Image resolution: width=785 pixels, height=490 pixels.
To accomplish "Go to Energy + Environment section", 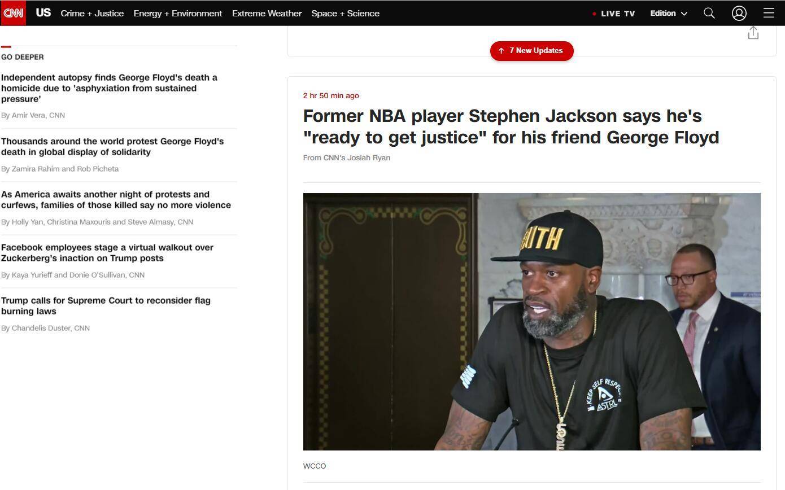I will tap(178, 13).
